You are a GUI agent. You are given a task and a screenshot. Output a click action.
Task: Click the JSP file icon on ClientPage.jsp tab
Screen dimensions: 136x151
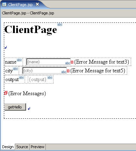click(4, 5)
